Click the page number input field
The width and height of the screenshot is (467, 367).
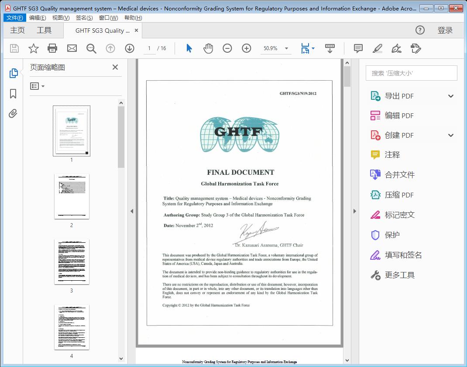tap(149, 48)
